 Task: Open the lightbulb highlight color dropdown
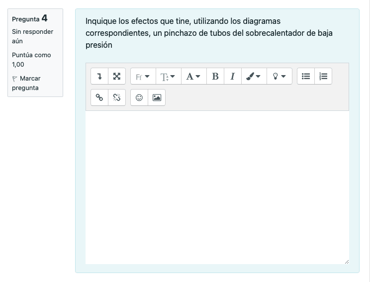coord(279,76)
